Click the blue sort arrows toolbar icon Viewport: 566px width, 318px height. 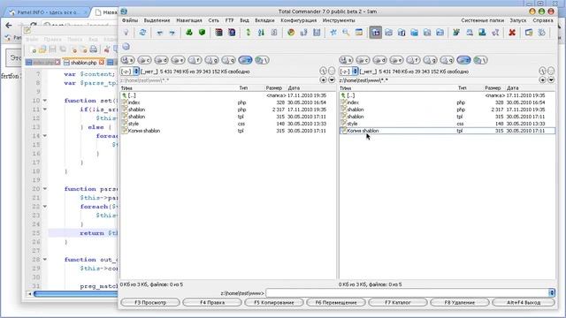click(x=262, y=33)
